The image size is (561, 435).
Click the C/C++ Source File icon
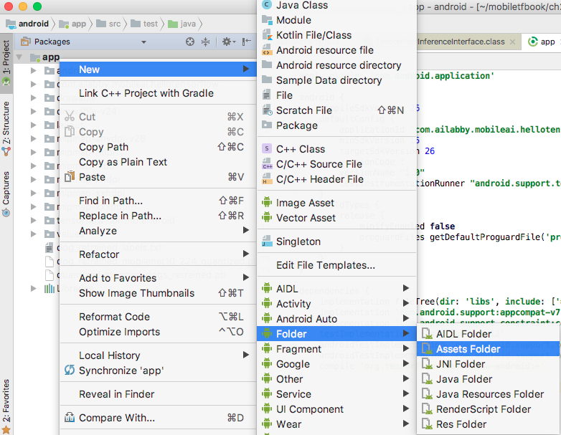coord(267,164)
